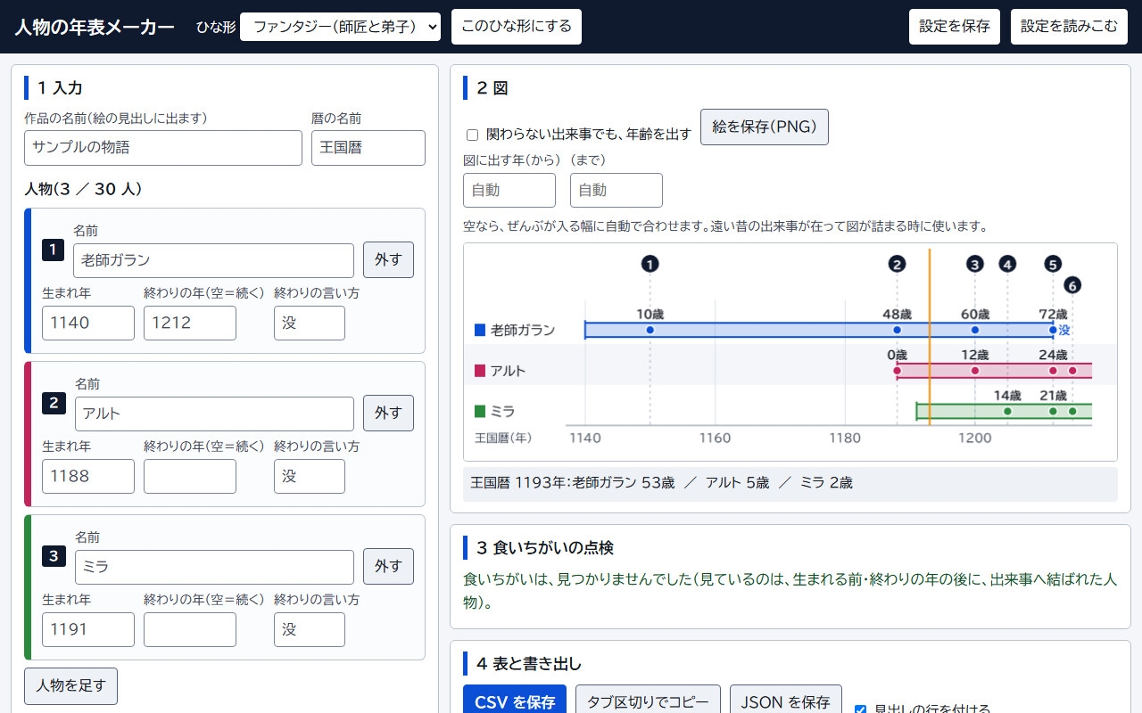Click the status line starting 王国暦 1193年

(x=790, y=484)
